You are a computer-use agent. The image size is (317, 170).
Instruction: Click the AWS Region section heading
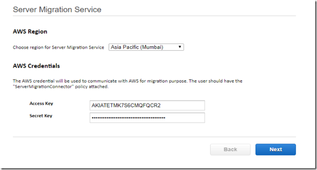coord(30,32)
